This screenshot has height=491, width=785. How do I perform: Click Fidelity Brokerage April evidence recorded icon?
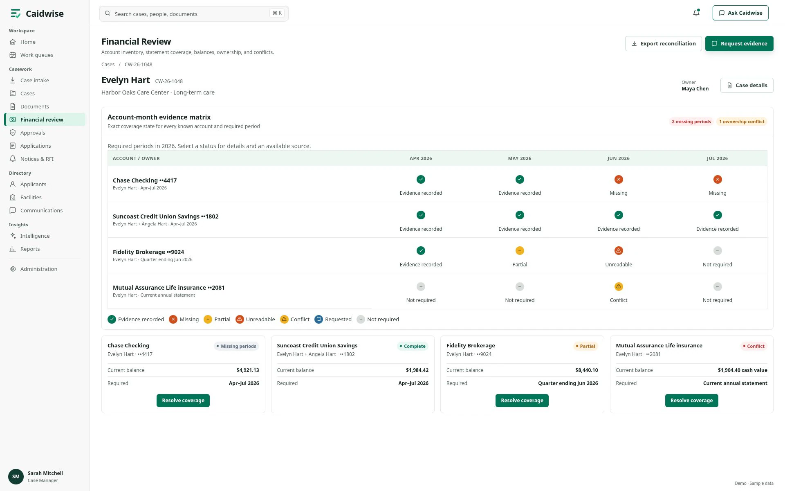pos(421,250)
